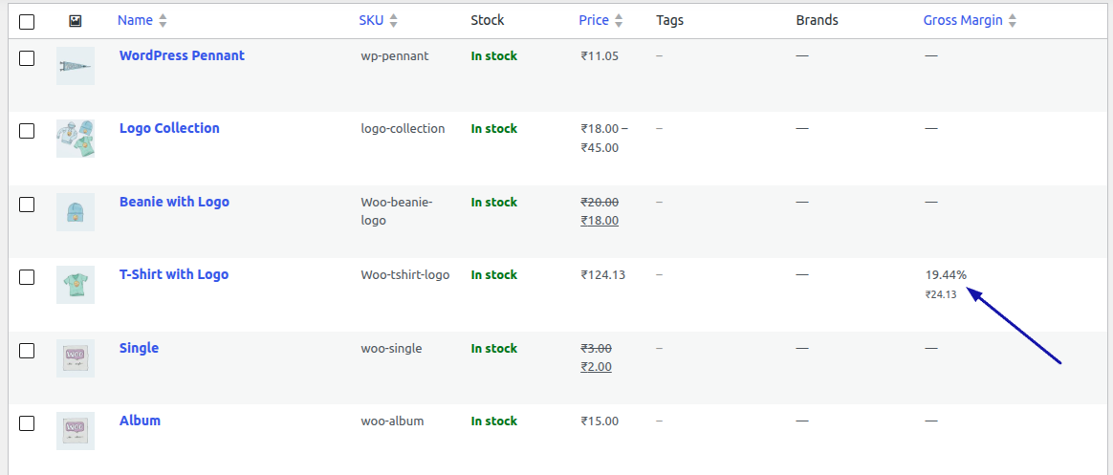The image size is (1113, 475).
Task: Click the Tags column header
Action: tap(670, 21)
